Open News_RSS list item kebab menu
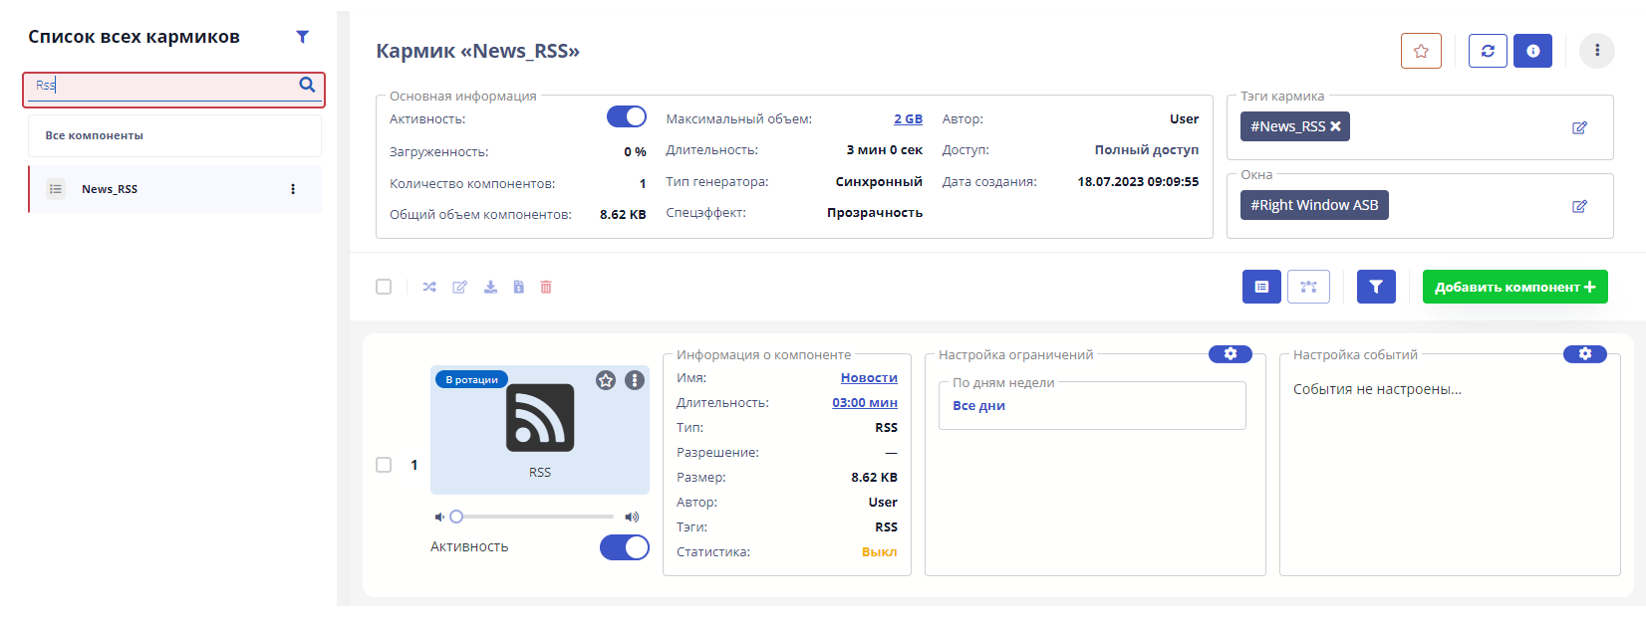The width and height of the screenshot is (1646, 628). click(x=293, y=189)
